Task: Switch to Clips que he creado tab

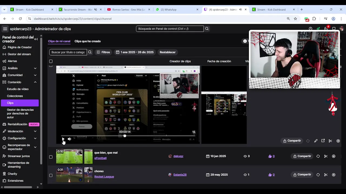Action: point(88,41)
